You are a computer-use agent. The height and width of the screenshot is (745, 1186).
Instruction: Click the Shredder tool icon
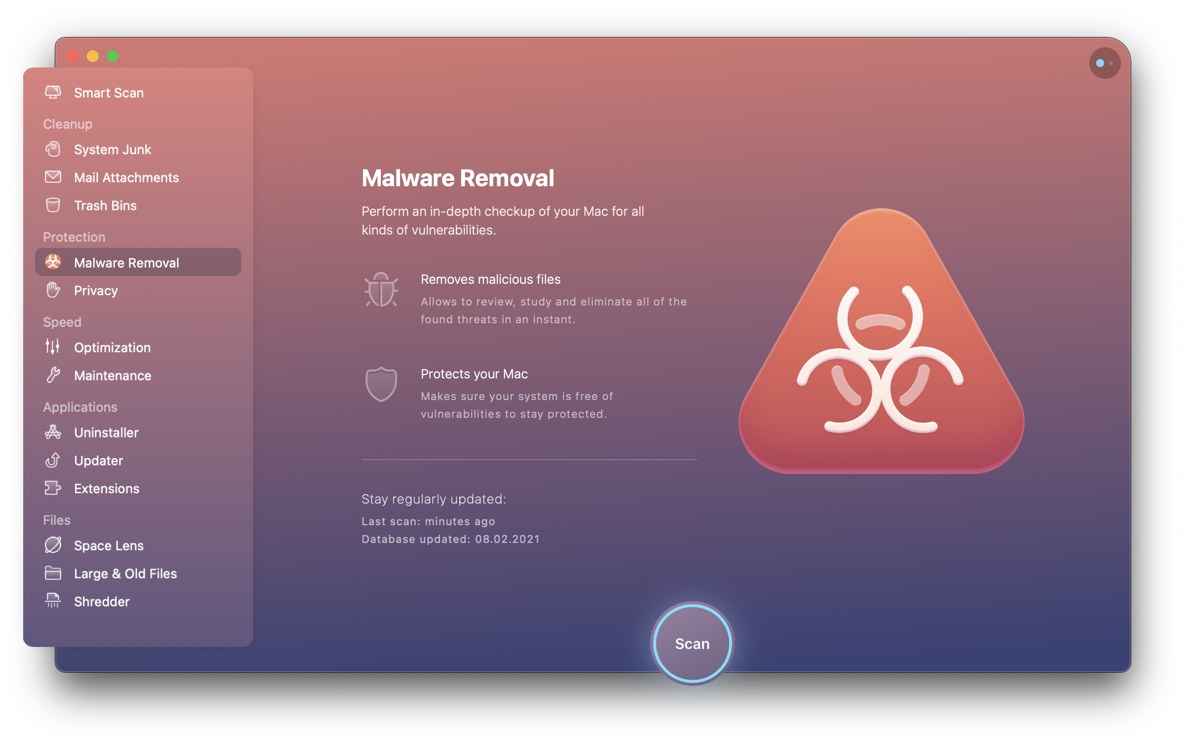point(54,601)
